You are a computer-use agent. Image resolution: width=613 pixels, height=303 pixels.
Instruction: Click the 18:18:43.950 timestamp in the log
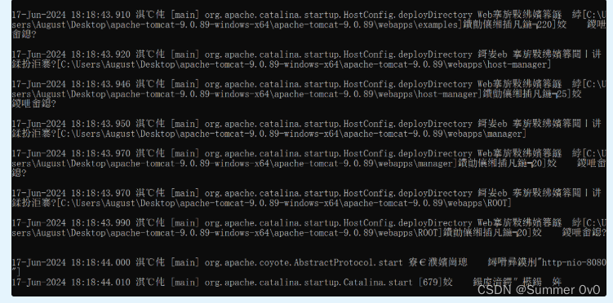tap(100, 124)
